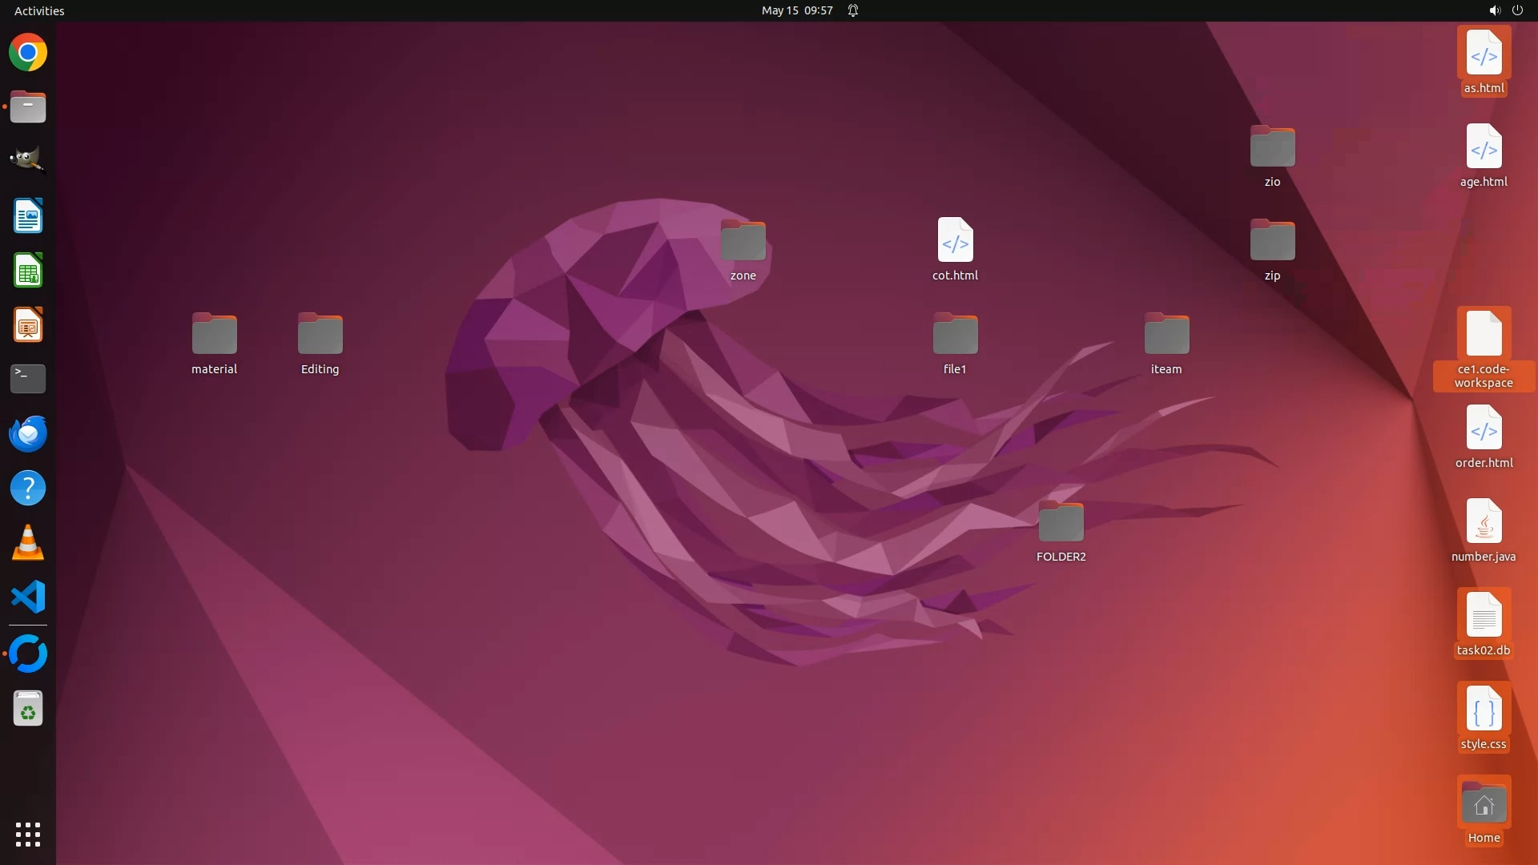Launch LibreOffice Calc spreadsheet icon

(x=28, y=271)
